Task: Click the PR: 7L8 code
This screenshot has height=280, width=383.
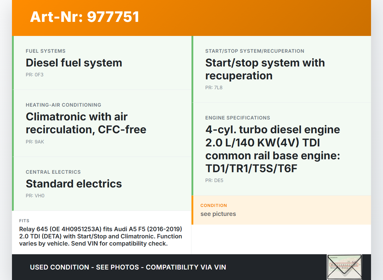Action: point(214,87)
